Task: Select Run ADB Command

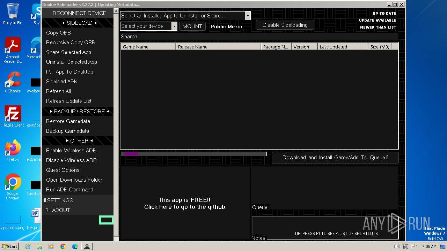Action: (x=78, y=190)
